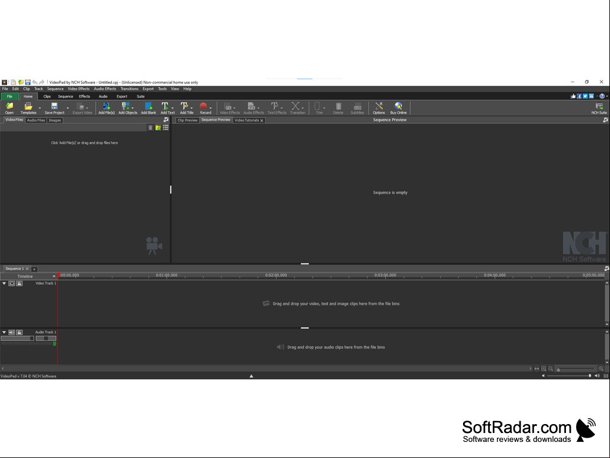This screenshot has width=610, height=458.
Task: Click the file bin trash icon
Action: [151, 127]
